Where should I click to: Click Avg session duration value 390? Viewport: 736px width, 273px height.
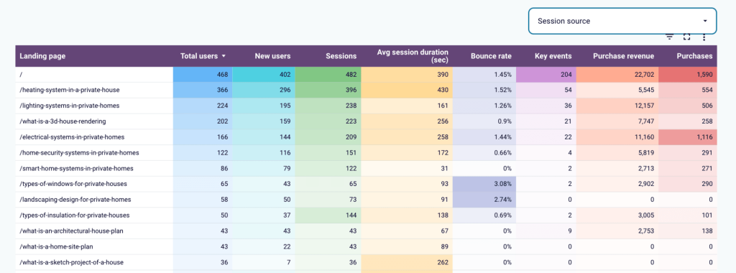(442, 75)
